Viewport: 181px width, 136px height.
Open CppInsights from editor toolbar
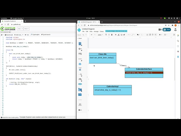(35, 35)
